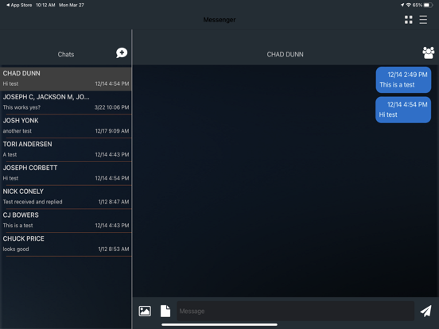Open TORI ANDERSEN conversation
439x329 pixels.
pos(66,149)
